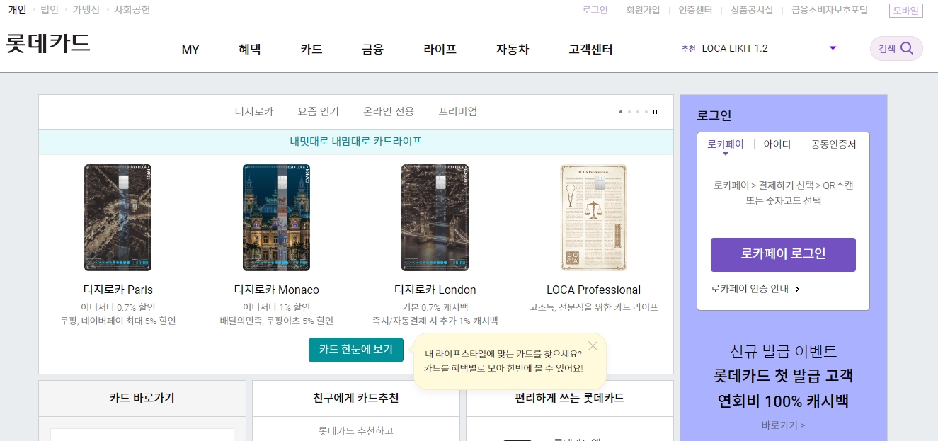
Task: Click the 디지로카 Paris card title
Action: pyautogui.click(x=118, y=290)
